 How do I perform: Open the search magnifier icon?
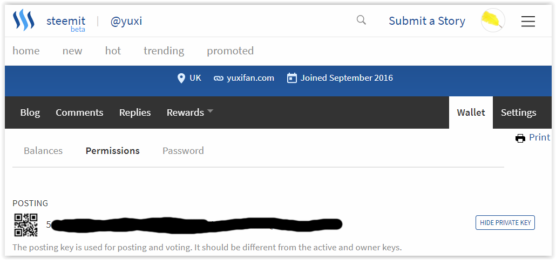pos(361,20)
